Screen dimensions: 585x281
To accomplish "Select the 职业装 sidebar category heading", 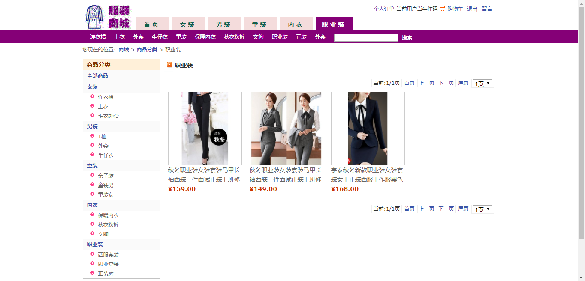I will point(95,245).
